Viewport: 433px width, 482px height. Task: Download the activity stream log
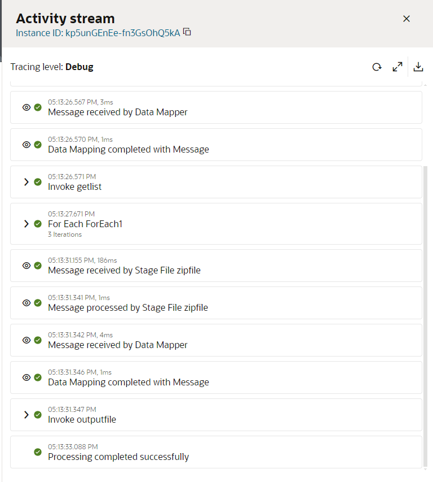(x=418, y=67)
